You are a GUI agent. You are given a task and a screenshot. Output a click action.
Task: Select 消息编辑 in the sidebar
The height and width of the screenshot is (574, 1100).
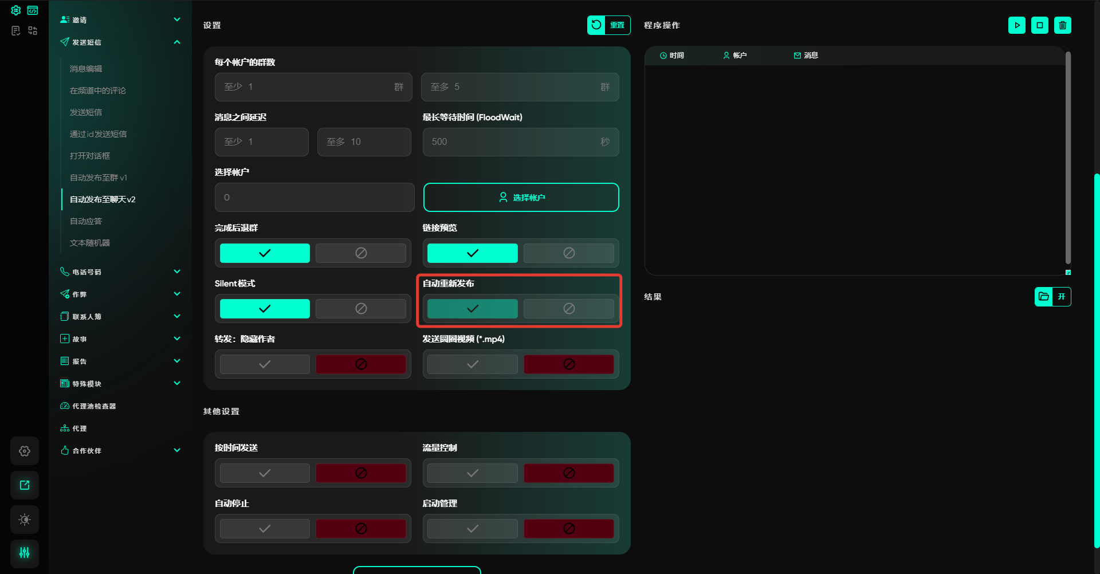point(86,69)
